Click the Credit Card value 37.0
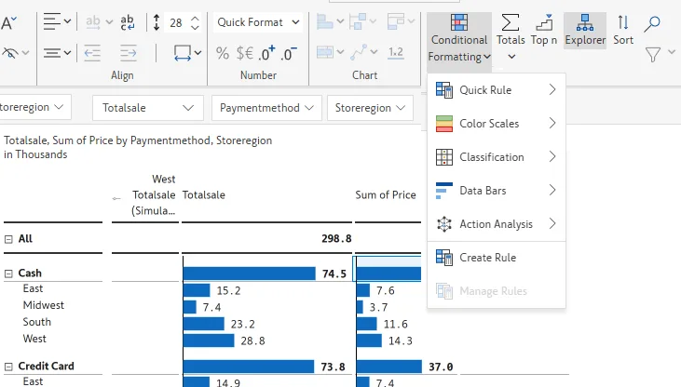 (x=441, y=367)
